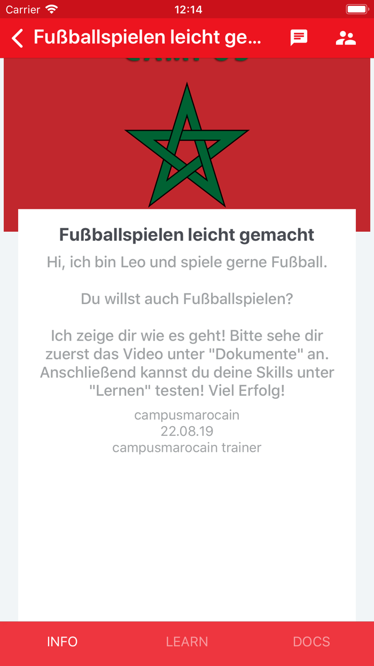
Task: Open the speech bubble icon next to the title
Action: [x=299, y=38]
